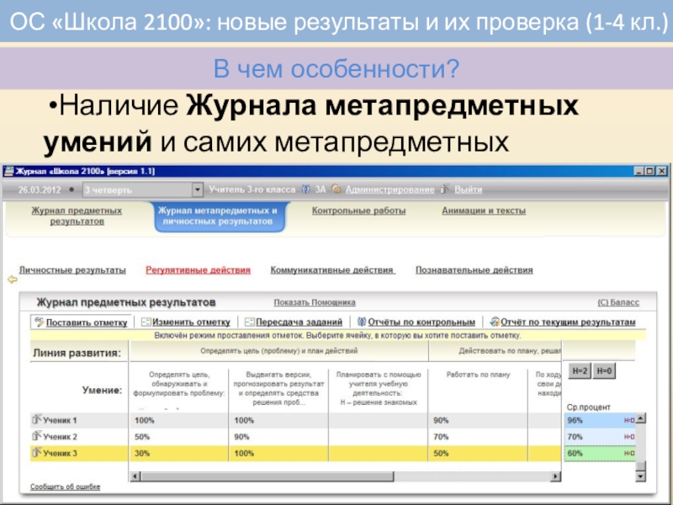The image size is (673, 505).
Task: Click the exit icon beside Выйти
Action: (x=445, y=189)
